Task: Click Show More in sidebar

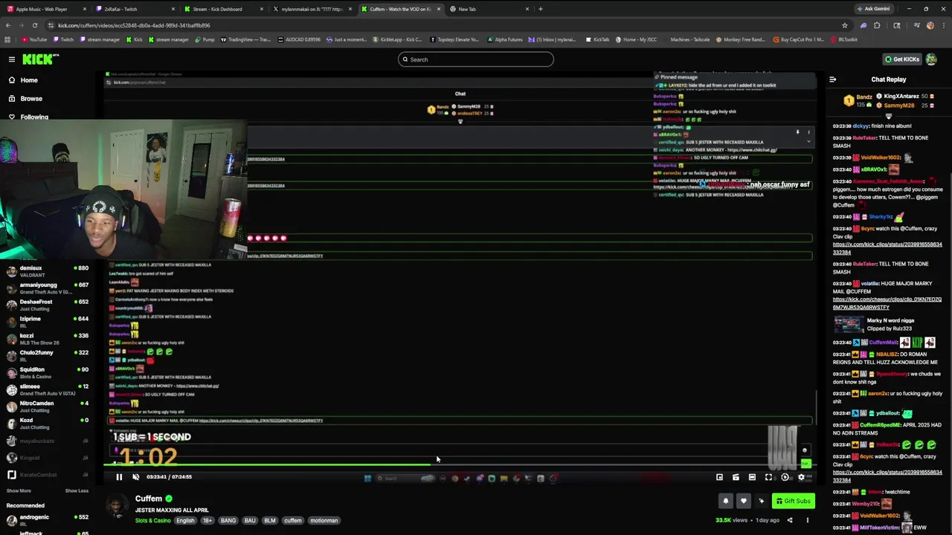Action: click(19, 490)
